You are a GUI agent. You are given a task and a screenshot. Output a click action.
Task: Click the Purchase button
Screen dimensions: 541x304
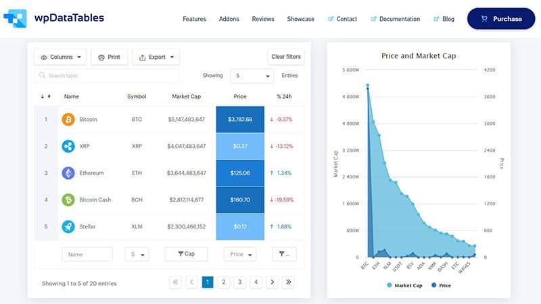pos(501,19)
